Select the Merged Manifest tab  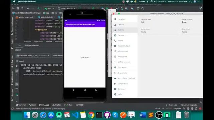coord(32,45)
